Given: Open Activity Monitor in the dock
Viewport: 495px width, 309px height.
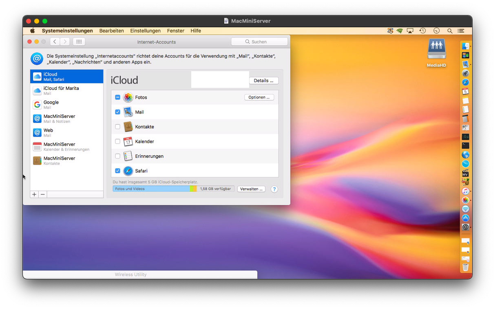Looking at the screenshot, I should tap(465, 137).
